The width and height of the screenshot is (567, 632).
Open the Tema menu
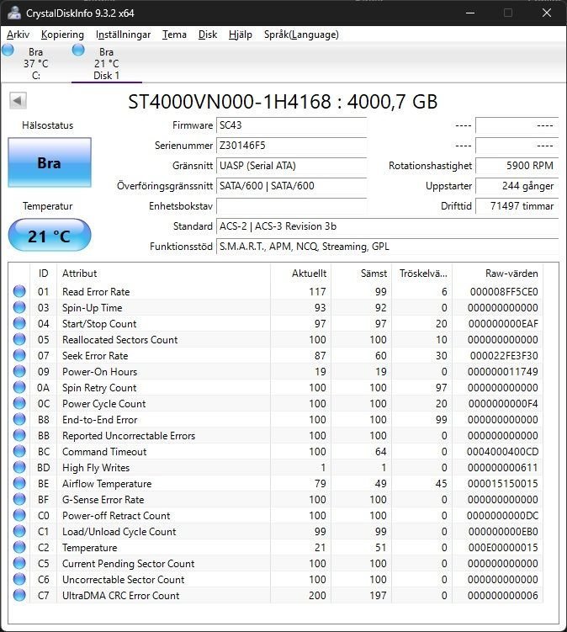tap(174, 35)
